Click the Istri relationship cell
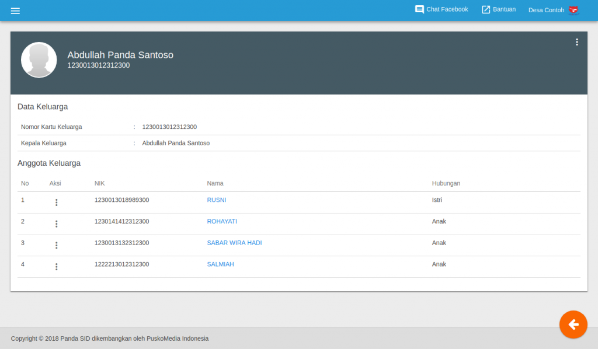The image size is (598, 349). [437, 200]
